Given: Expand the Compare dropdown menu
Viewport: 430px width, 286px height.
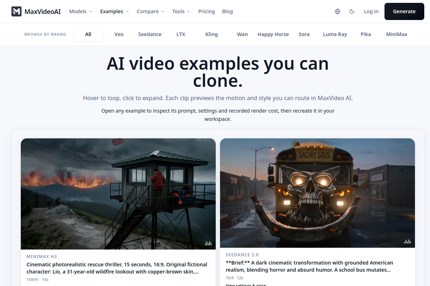Looking at the screenshot, I should tap(150, 11).
